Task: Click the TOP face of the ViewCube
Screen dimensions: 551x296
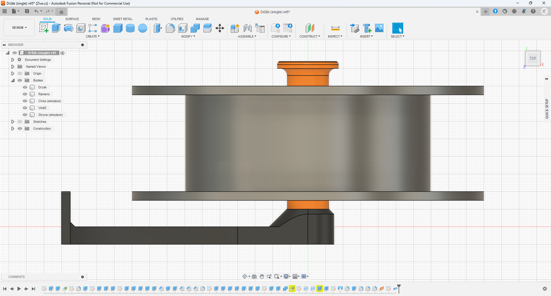Action: [x=533, y=58]
